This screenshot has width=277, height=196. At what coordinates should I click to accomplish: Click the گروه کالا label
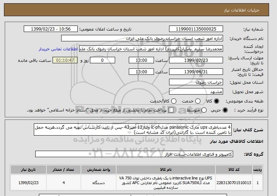pyautogui.click(x=254, y=154)
